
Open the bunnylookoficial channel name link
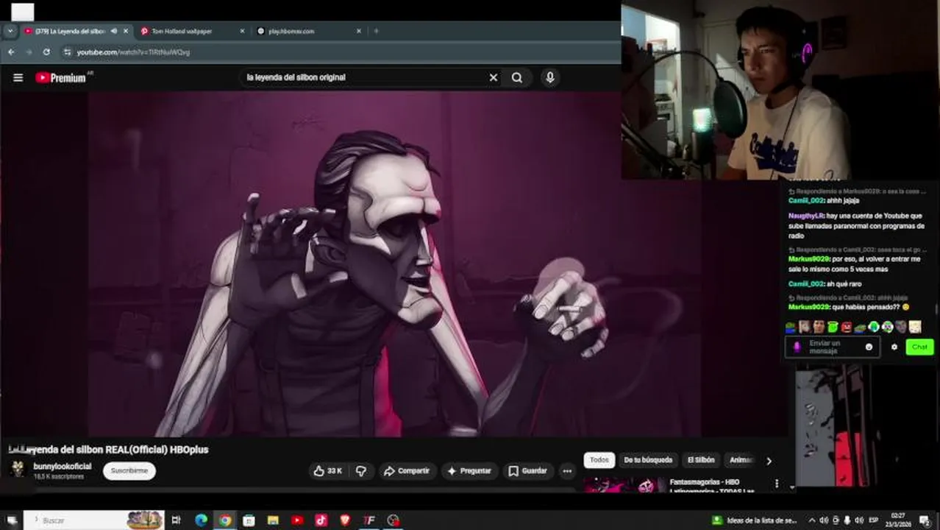pos(63,467)
